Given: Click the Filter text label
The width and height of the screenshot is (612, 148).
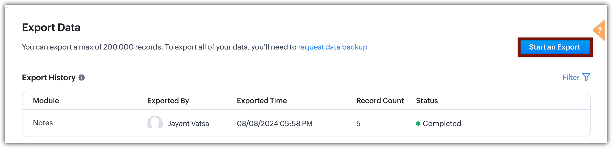Looking at the screenshot, I should point(571,77).
